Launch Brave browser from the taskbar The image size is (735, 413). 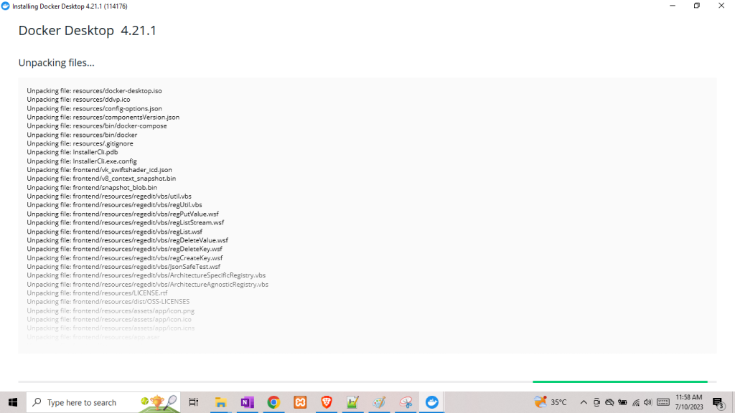[x=327, y=402]
